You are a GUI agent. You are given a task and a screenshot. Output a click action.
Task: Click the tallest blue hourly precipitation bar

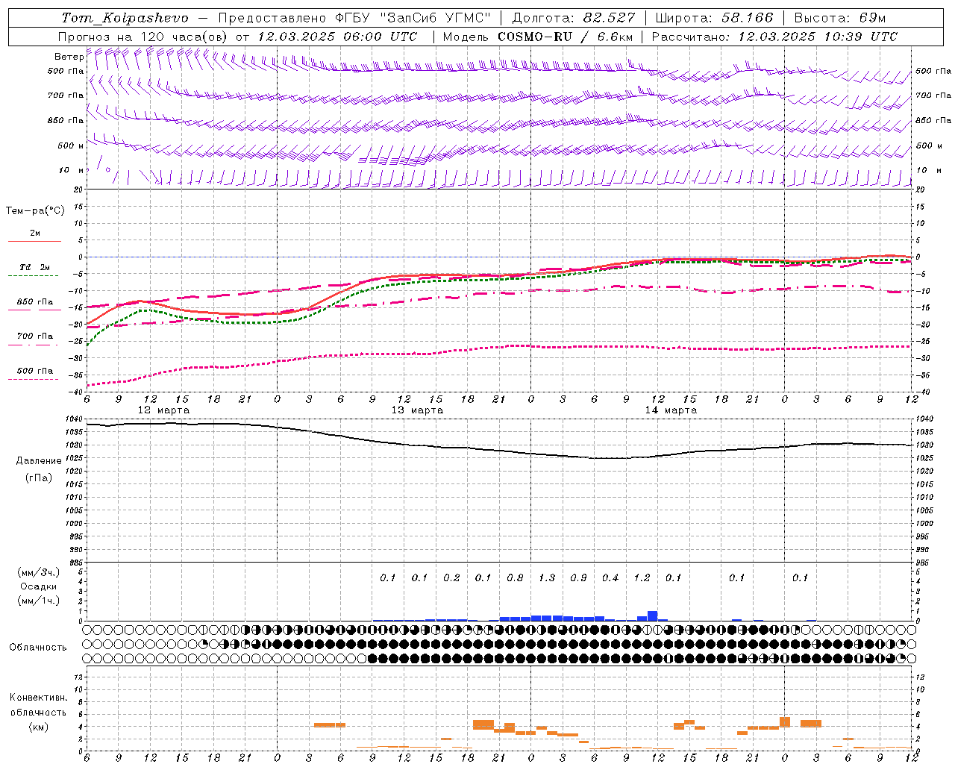point(653,616)
